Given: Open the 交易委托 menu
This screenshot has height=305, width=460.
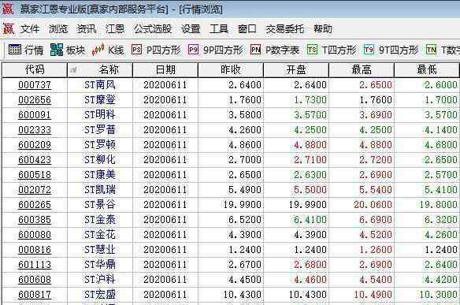Looking at the screenshot, I should click(285, 29).
